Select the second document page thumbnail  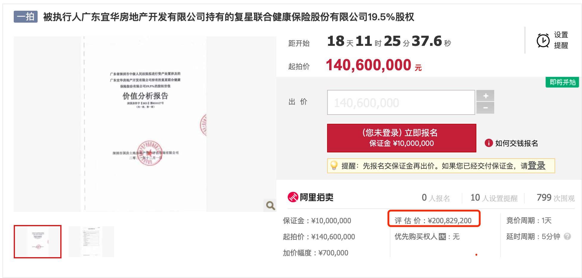91,242
